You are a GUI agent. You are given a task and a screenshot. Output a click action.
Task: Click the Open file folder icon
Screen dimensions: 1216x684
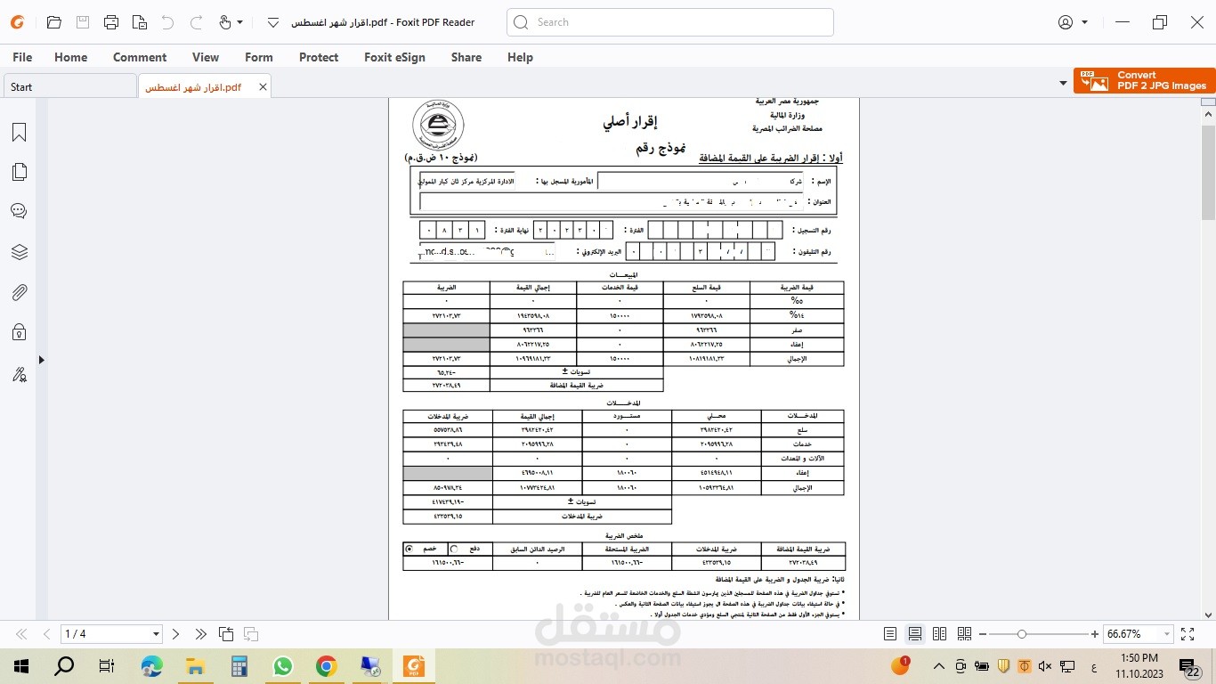pyautogui.click(x=53, y=22)
